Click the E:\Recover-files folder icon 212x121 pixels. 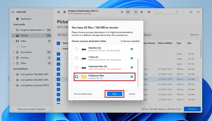(x=84, y=77)
